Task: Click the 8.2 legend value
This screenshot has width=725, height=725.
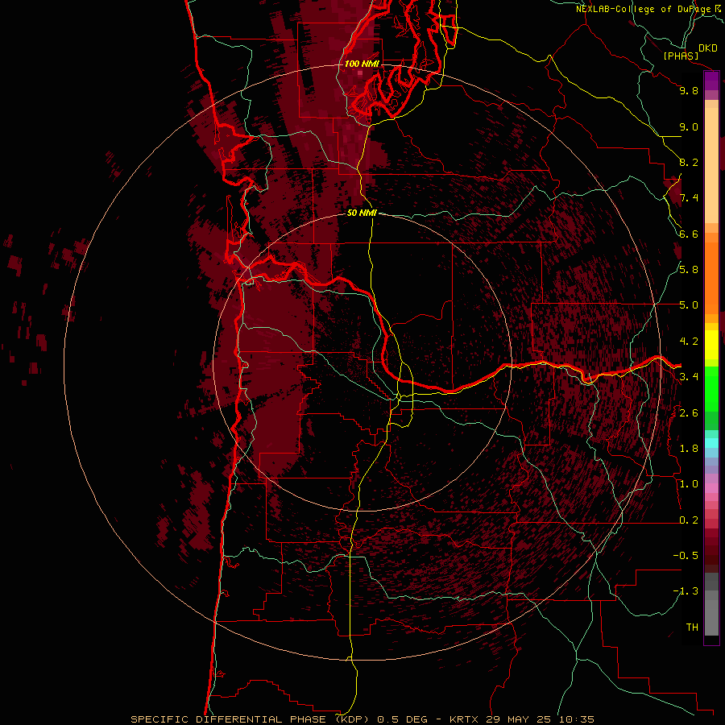Action: pyautogui.click(x=689, y=162)
